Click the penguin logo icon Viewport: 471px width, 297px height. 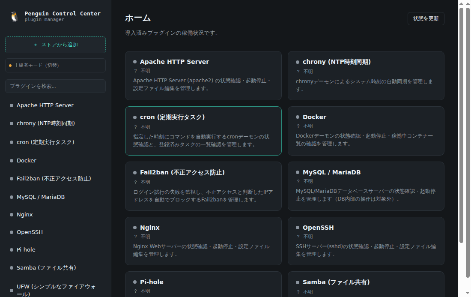pyautogui.click(x=14, y=16)
